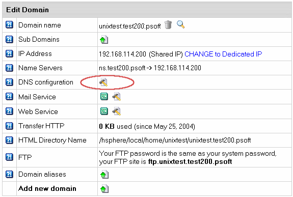Open help icon beside Transfer HTTP
Viewport: 293px width, 197px height.
9,126
